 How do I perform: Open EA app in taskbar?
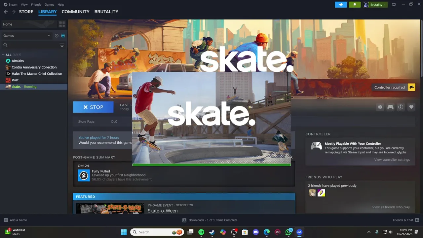point(299,232)
